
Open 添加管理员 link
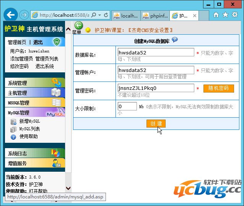pos(21,59)
